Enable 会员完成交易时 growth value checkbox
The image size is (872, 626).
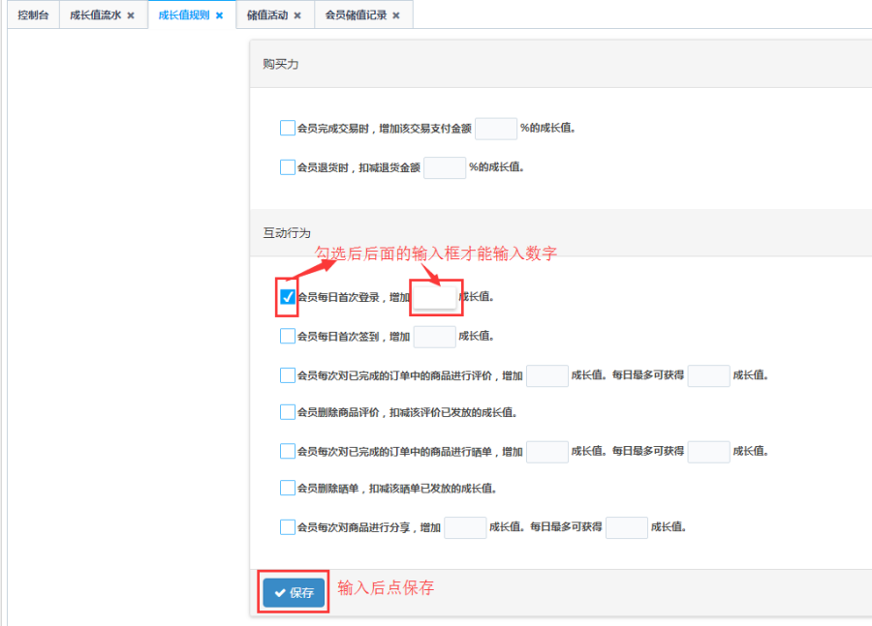click(x=287, y=128)
